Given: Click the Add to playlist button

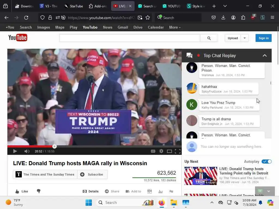Looking at the screenshot, I should pos(133,191).
